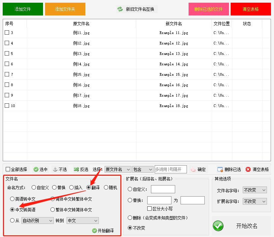Image resolution: width=274 pixels, height=237 pixels.
Task: Click the 原文件名 column header
Action: 81,24
